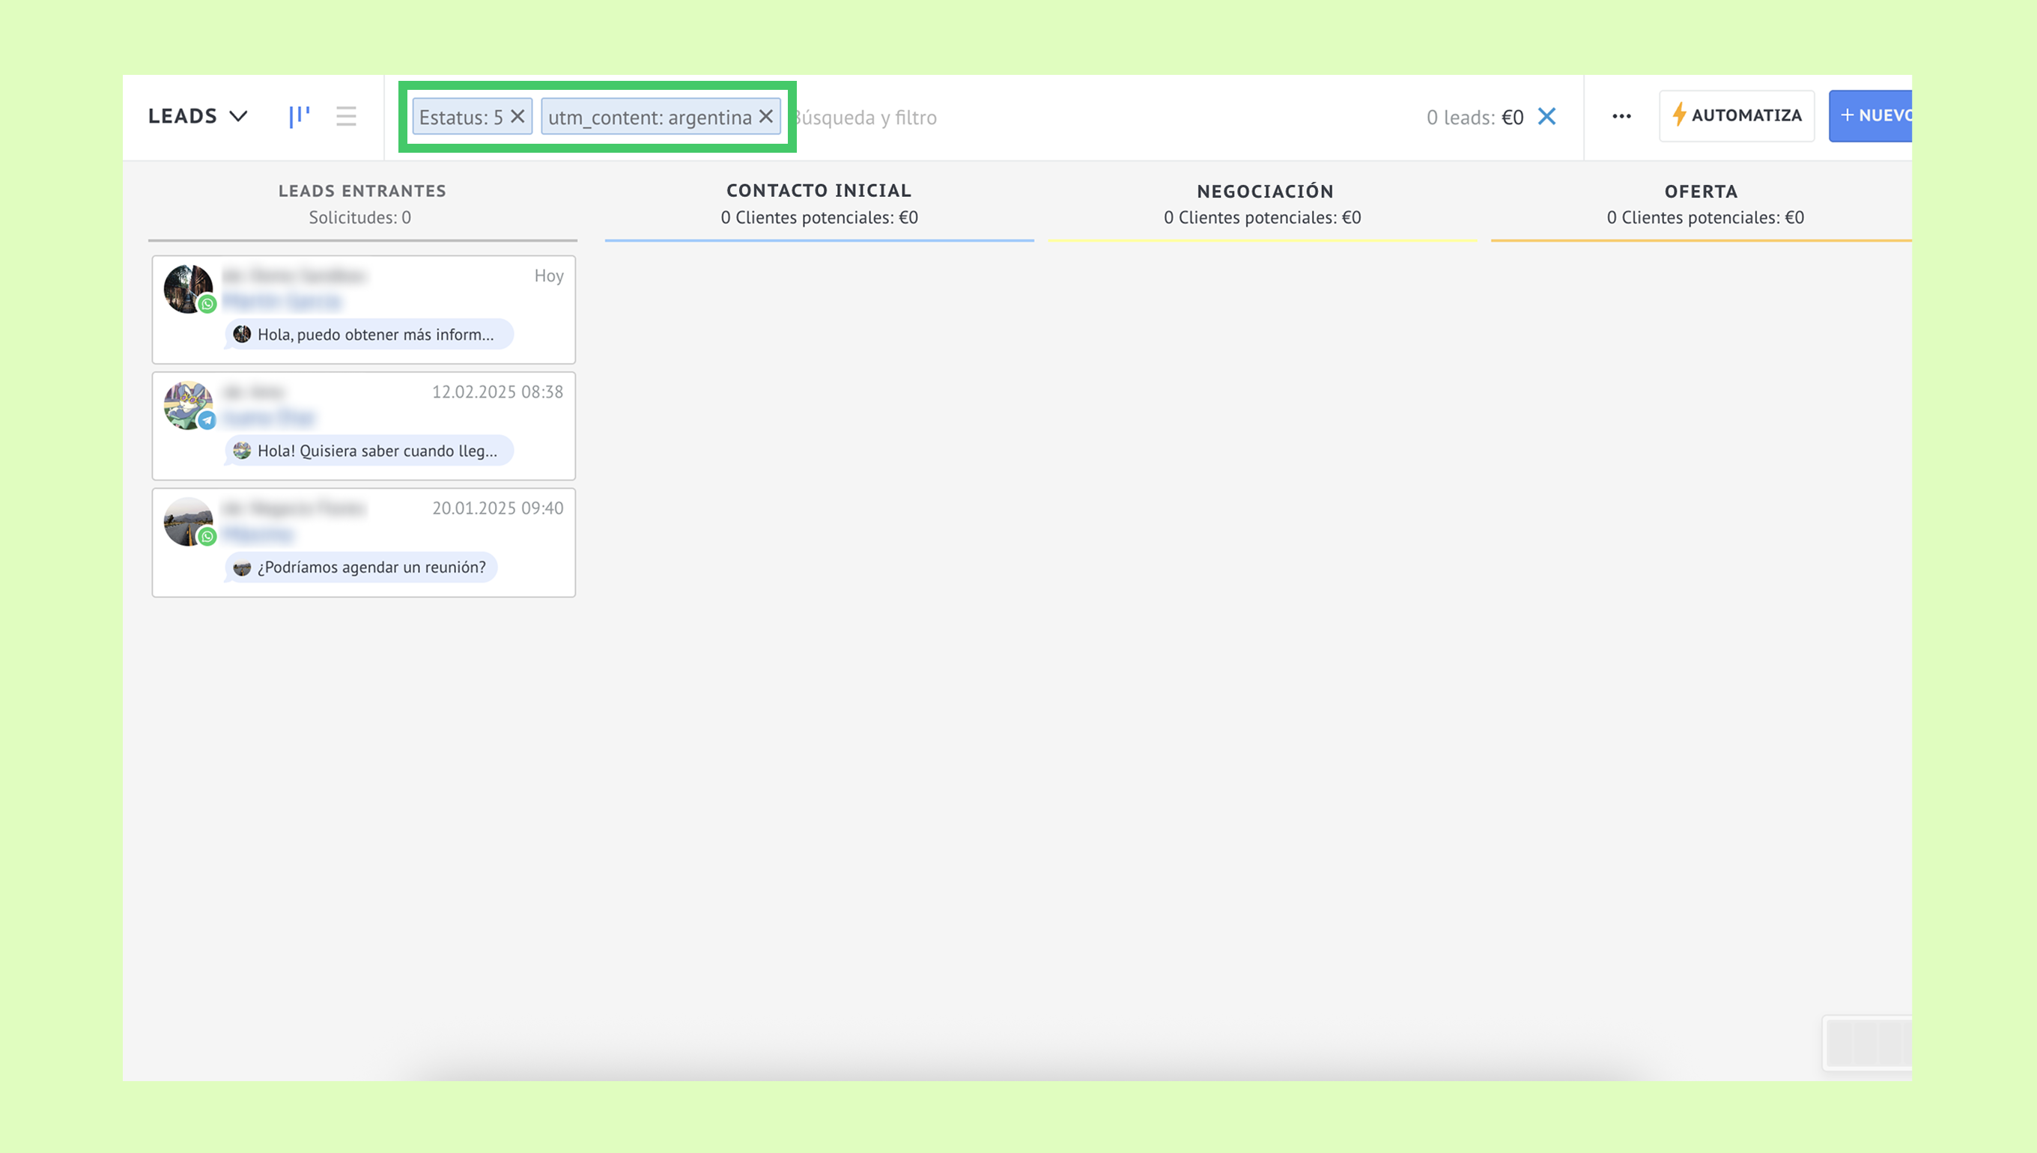Select the NEGOCIACIÓN stage header

click(x=1265, y=192)
